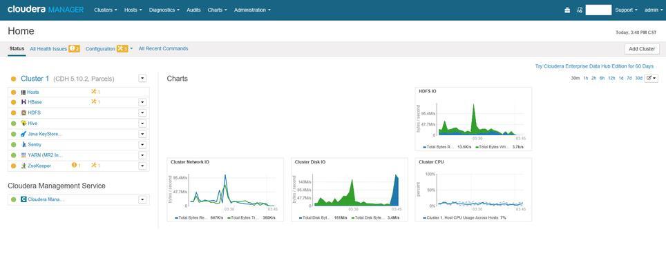Expand Hive actions dropdown

[x=142, y=124]
